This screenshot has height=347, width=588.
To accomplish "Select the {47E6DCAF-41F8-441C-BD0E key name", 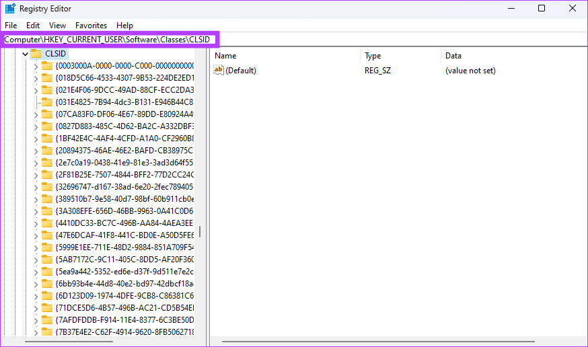I will point(124,235).
